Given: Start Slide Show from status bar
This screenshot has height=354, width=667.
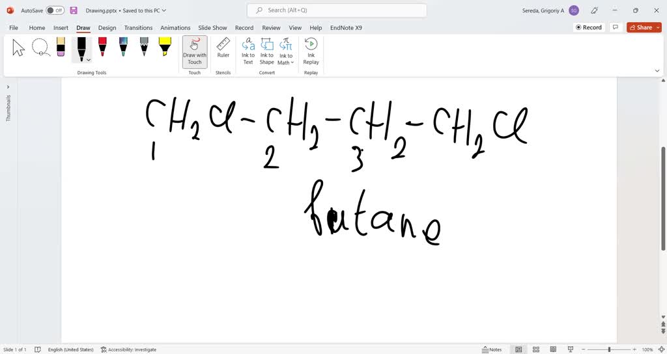Looking at the screenshot, I should [571, 349].
